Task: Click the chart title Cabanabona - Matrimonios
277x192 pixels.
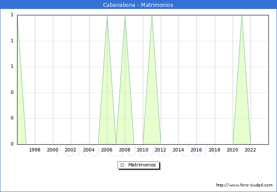Action: 138,5
